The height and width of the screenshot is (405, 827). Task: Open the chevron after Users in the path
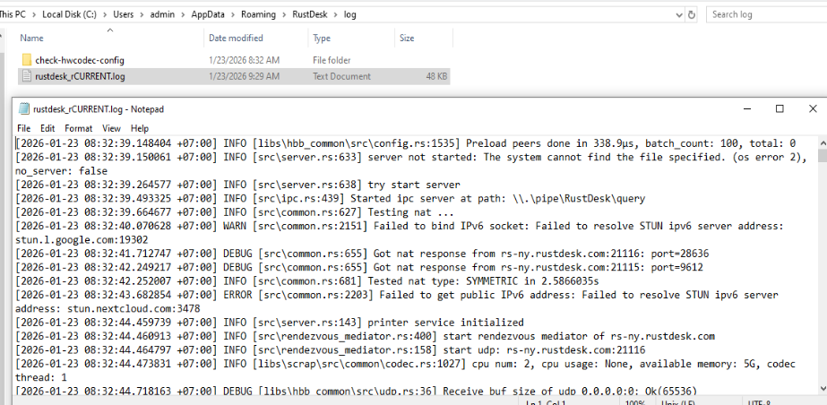pyautogui.click(x=142, y=14)
